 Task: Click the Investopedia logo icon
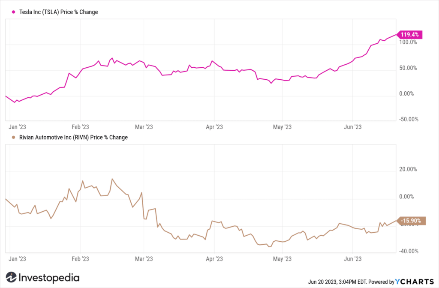click(11, 277)
